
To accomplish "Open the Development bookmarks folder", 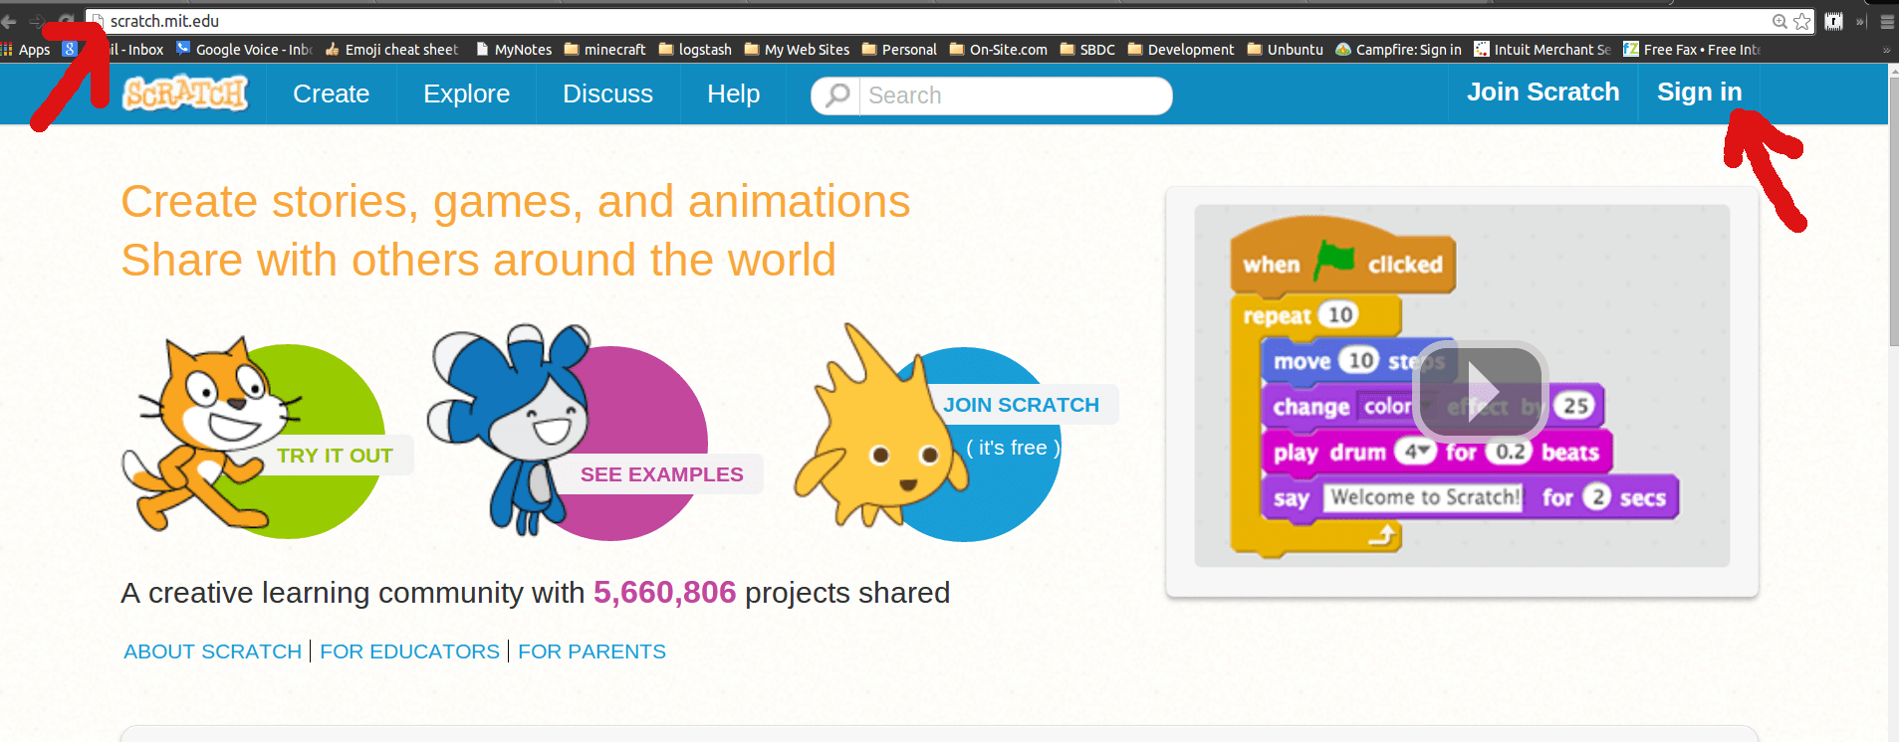I will pyautogui.click(x=1181, y=50).
